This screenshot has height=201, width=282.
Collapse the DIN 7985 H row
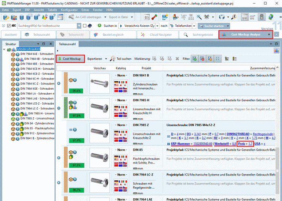(x=59, y=108)
